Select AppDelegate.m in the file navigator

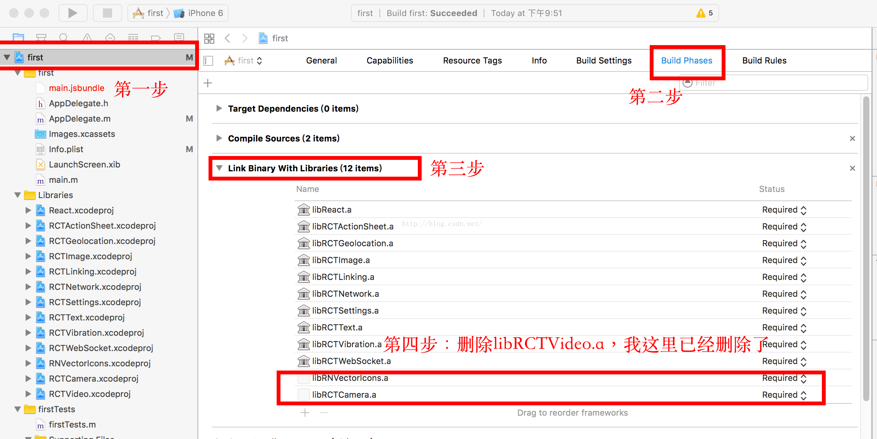tap(80, 119)
